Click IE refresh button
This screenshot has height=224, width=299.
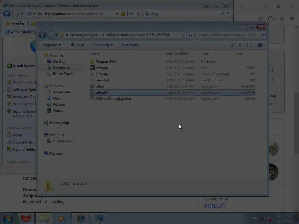click(131, 14)
